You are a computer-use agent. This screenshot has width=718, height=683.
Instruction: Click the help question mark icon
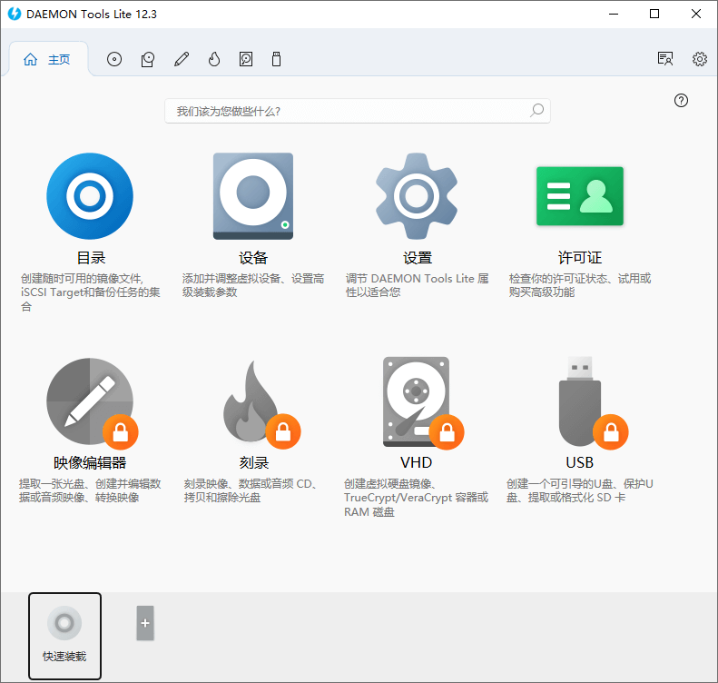pos(681,100)
